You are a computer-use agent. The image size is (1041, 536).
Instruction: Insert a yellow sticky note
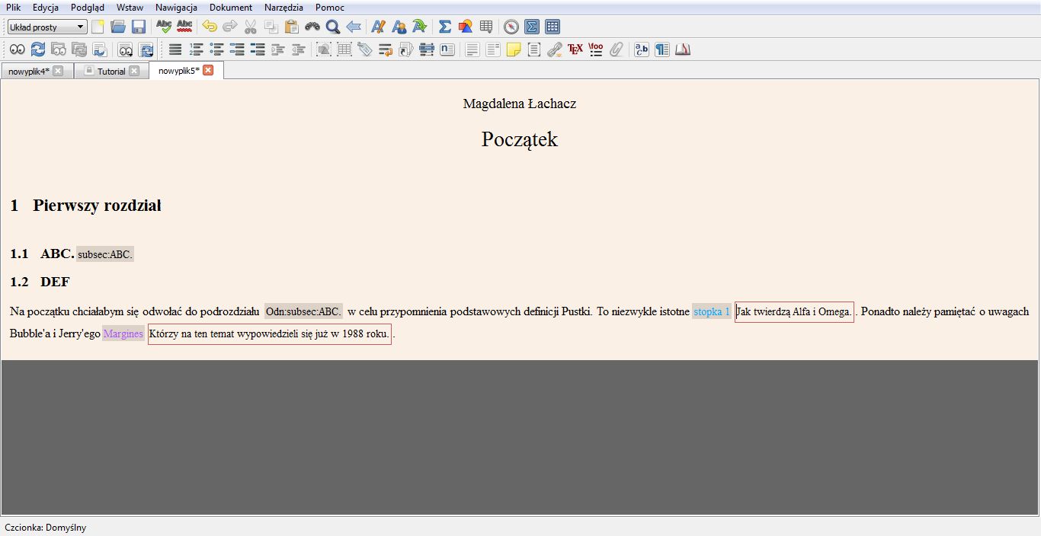click(514, 49)
